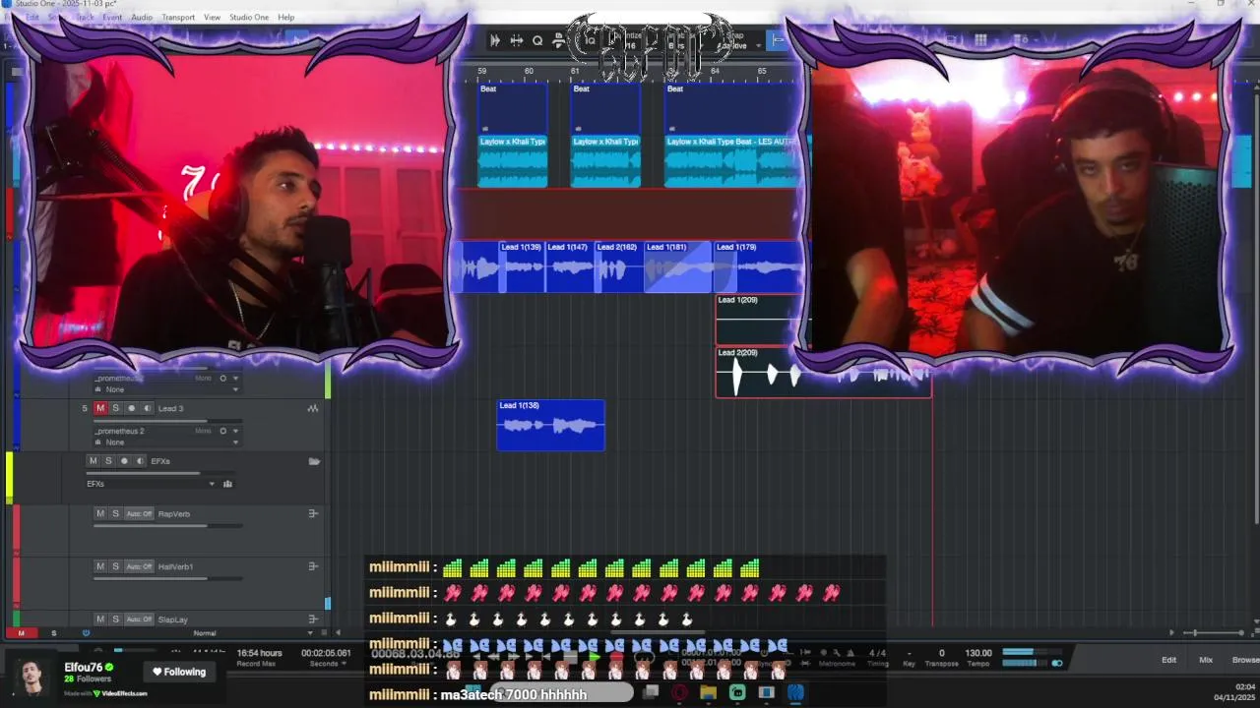1260x708 pixels.
Task: Click the HallVerb1 automation track icon
Action: click(313, 566)
